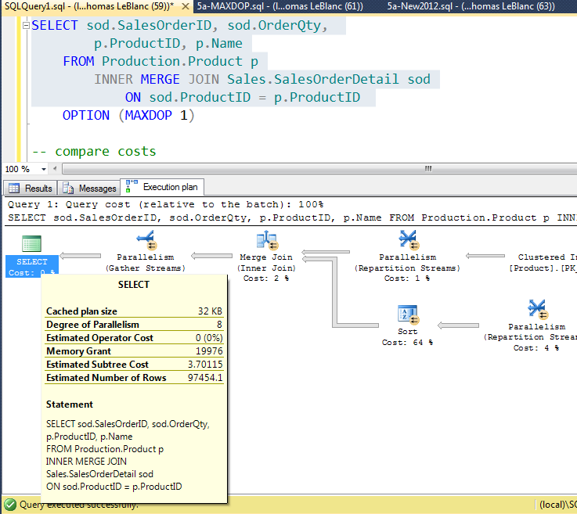The width and height of the screenshot is (577, 514).
Task: Switch to the 5a-New2012.sql tab
Action: [471, 6]
